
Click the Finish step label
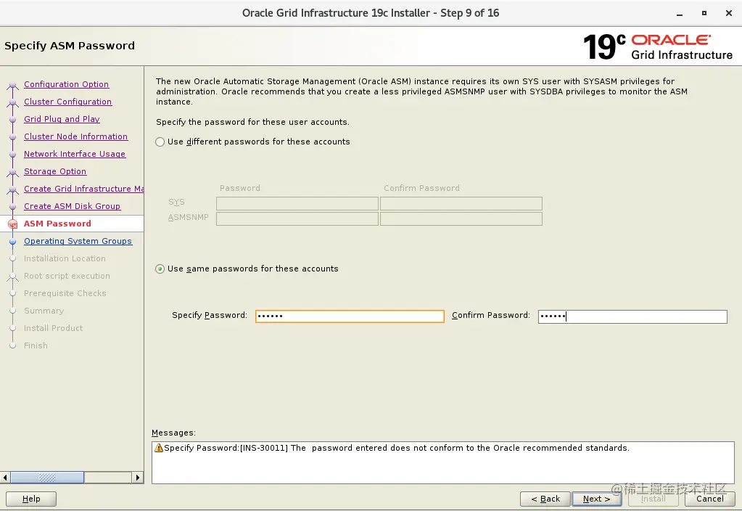point(36,346)
